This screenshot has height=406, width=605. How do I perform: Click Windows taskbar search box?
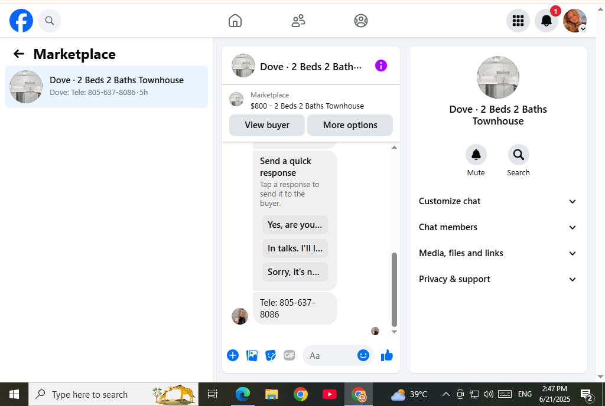pos(113,394)
